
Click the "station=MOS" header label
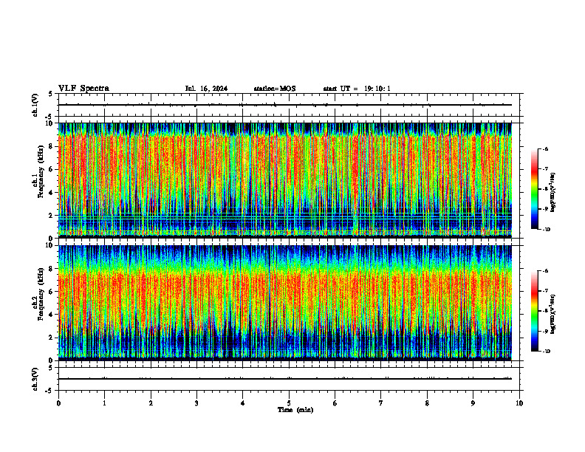[275, 89]
